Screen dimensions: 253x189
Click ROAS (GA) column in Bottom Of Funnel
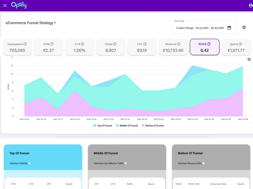194,184
